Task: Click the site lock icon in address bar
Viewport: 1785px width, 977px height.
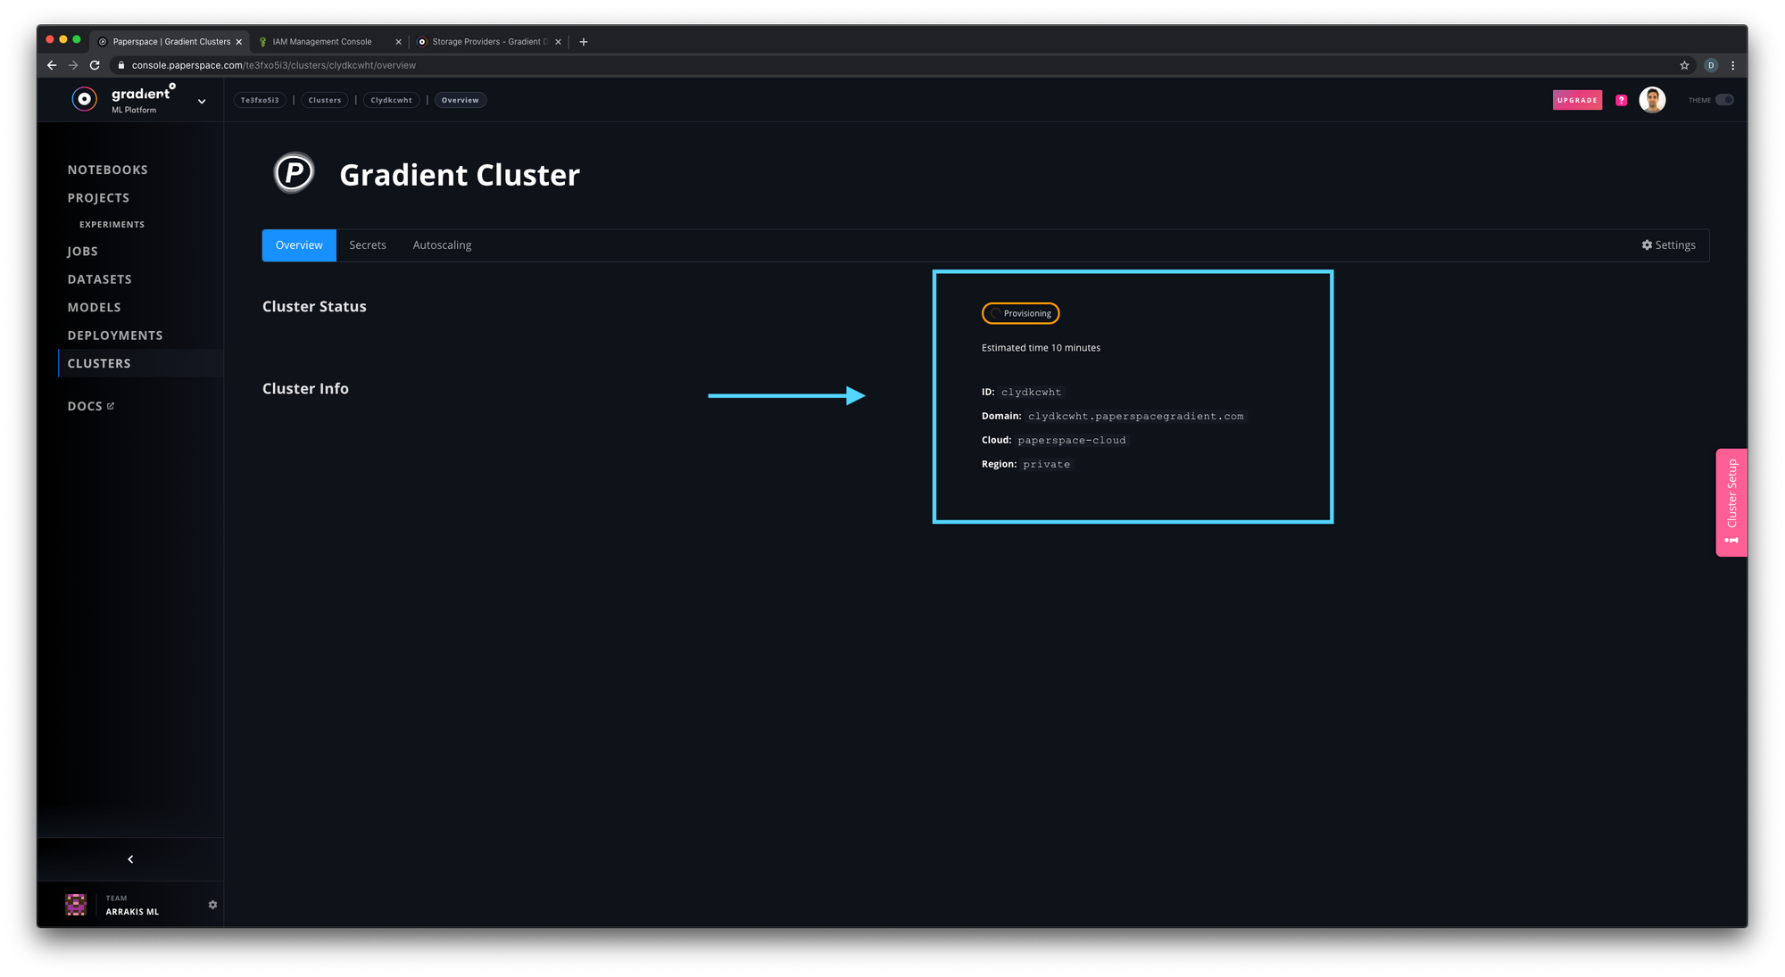Action: point(121,65)
